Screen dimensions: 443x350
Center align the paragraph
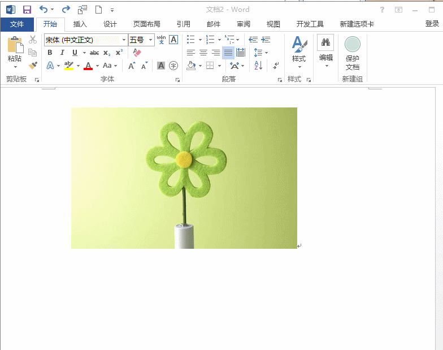(x=203, y=53)
